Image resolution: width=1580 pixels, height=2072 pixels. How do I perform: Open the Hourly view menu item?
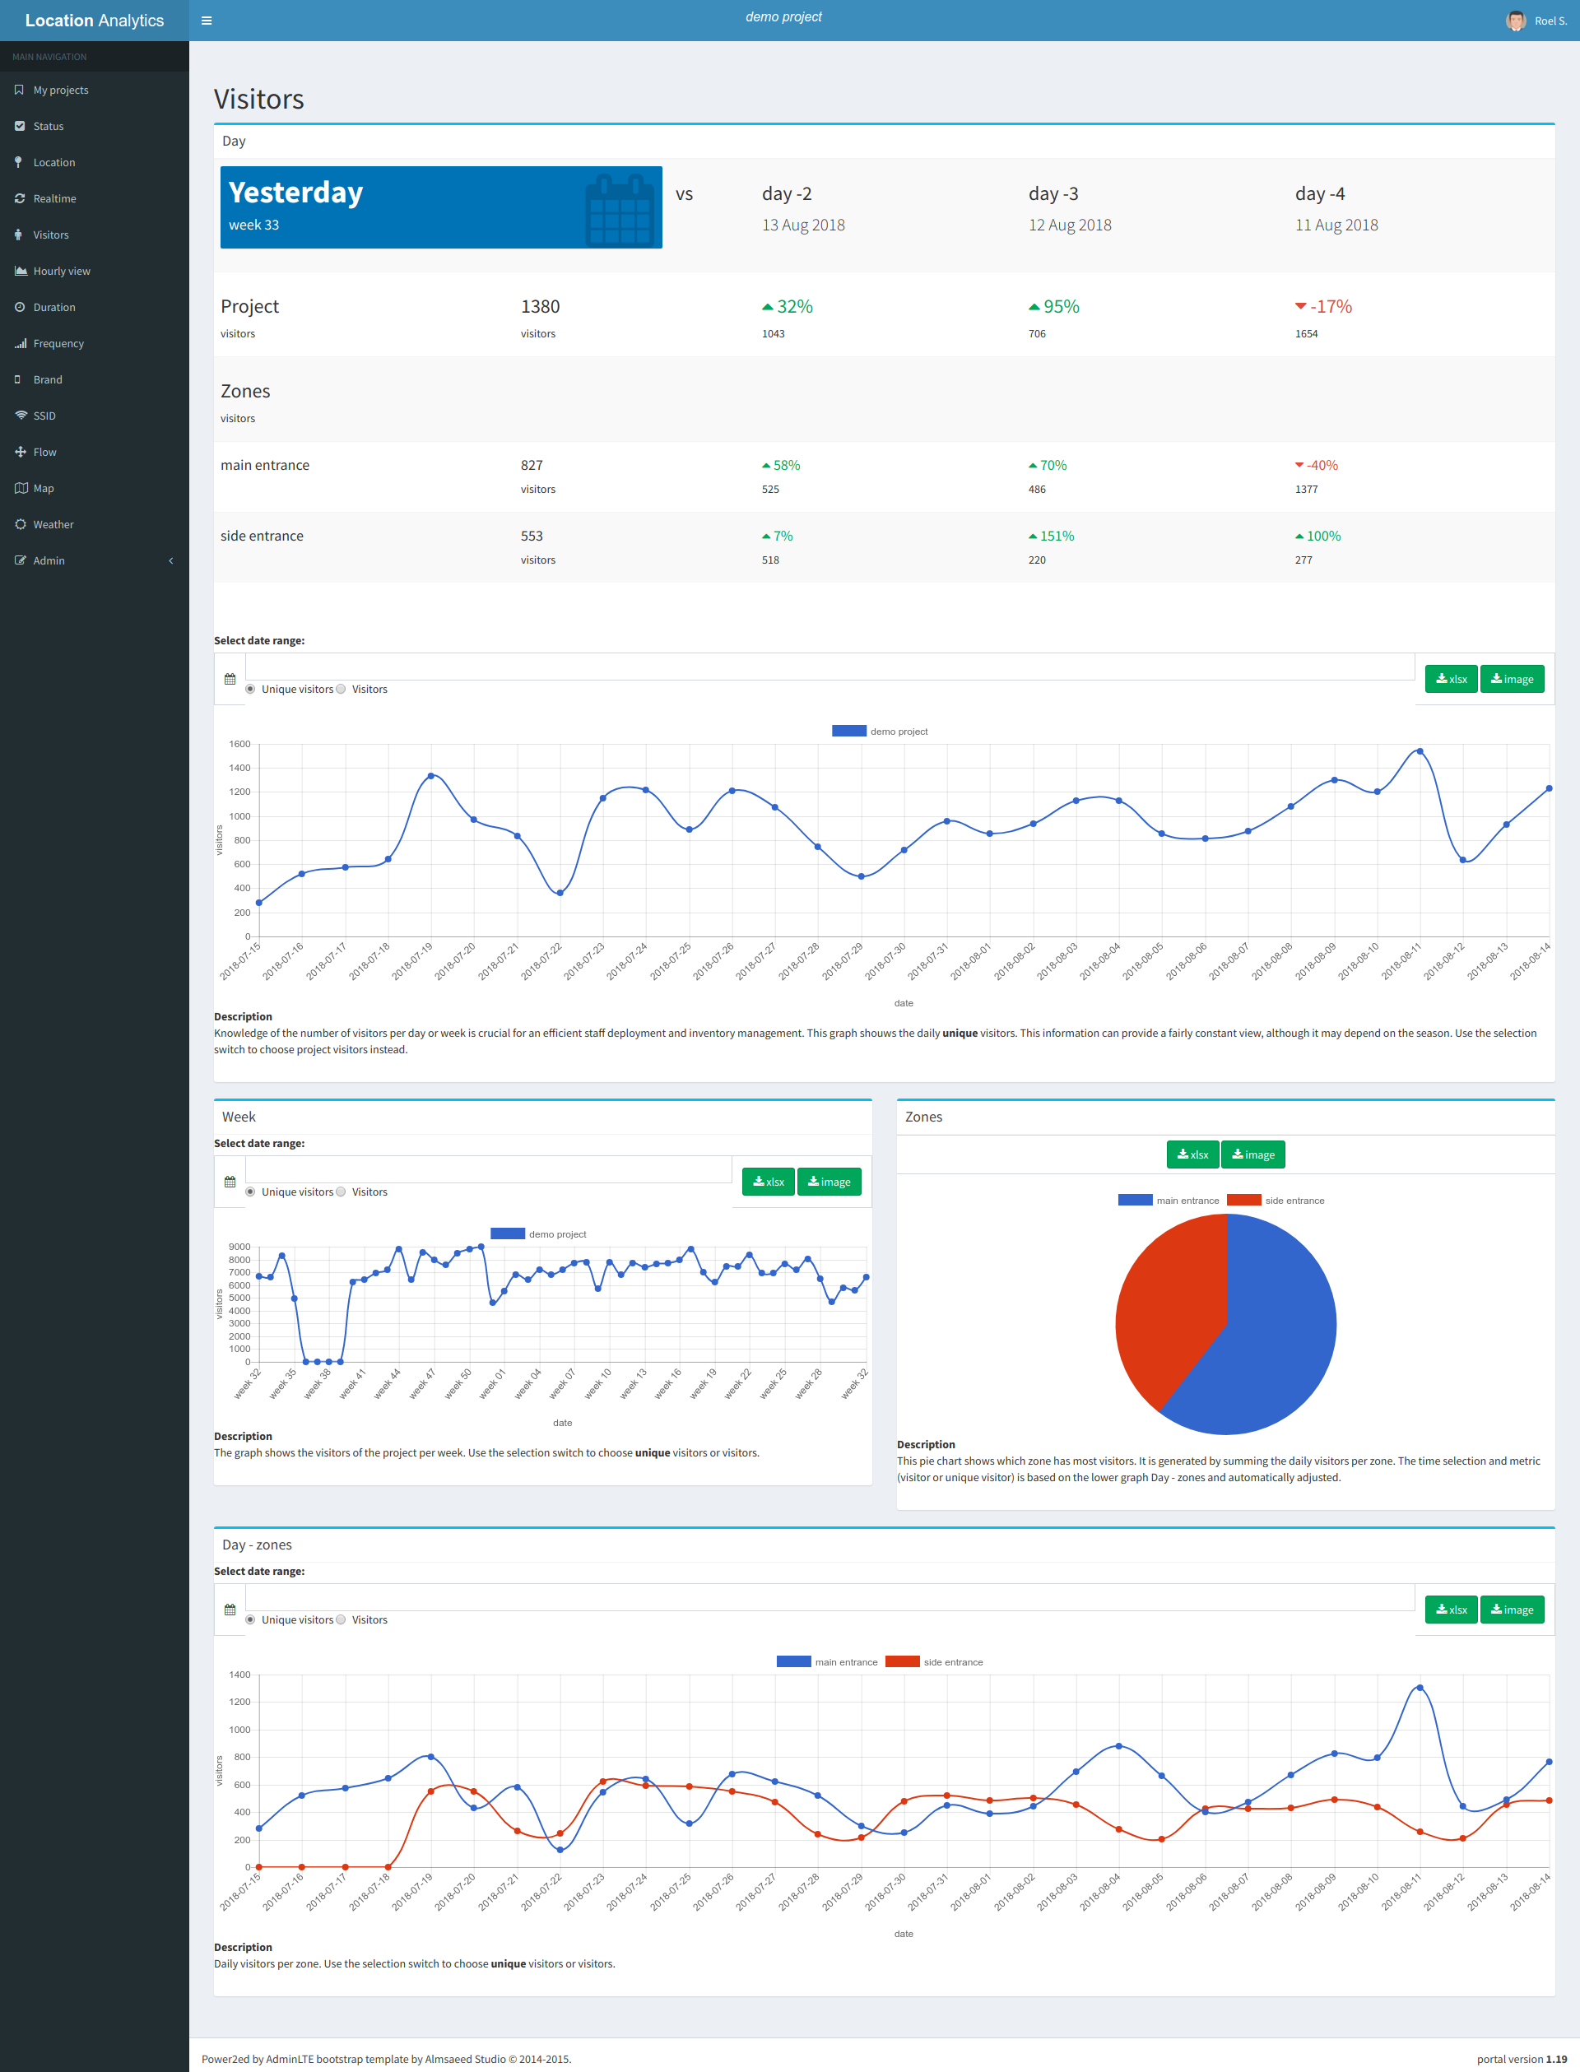(x=61, y=271)
